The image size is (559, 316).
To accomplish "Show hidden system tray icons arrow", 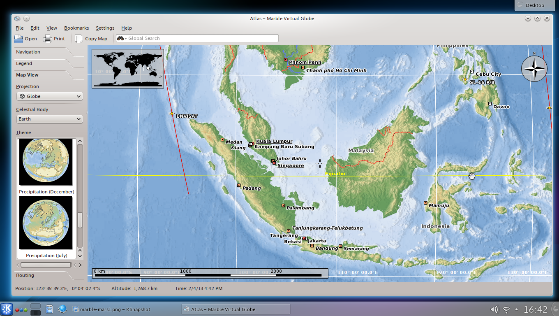I will [517, 309].
